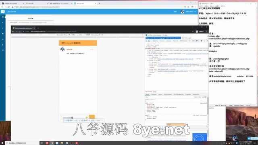The height and width of the screenshot is (145, 258).
Task: Open DevTools settings gear
Action: (202, 41)
